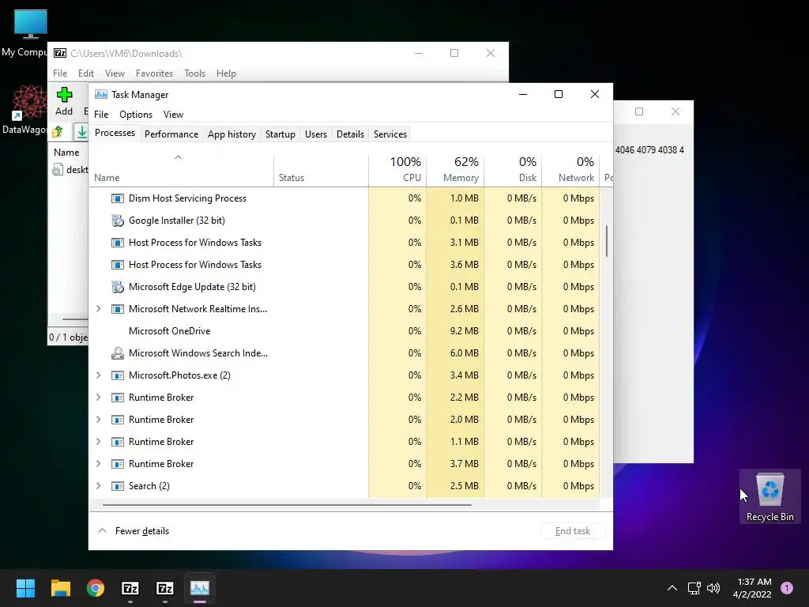Image resolution: width=809 pixels, height=607 pixels.
Task: Click the desktop.ini file icon in 7-Zip
Action: [x=58, y=169]
